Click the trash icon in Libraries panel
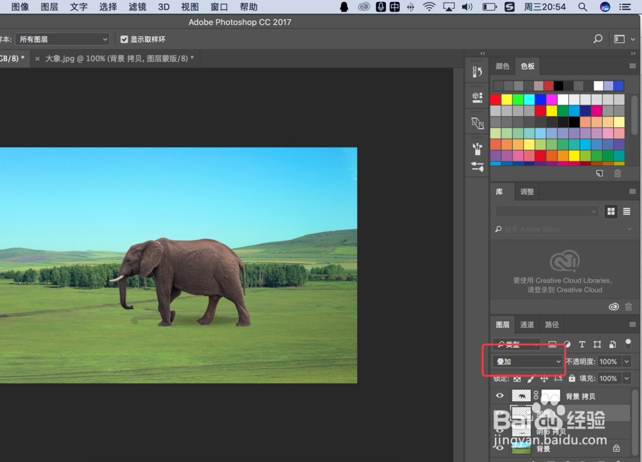 (x=629, y=307)
